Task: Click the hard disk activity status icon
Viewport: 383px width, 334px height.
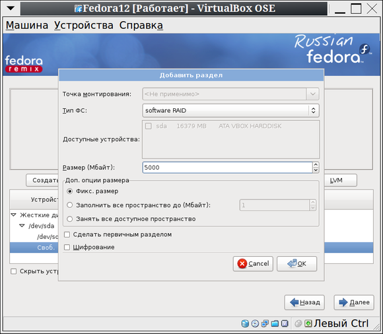Action: (245, 323)
